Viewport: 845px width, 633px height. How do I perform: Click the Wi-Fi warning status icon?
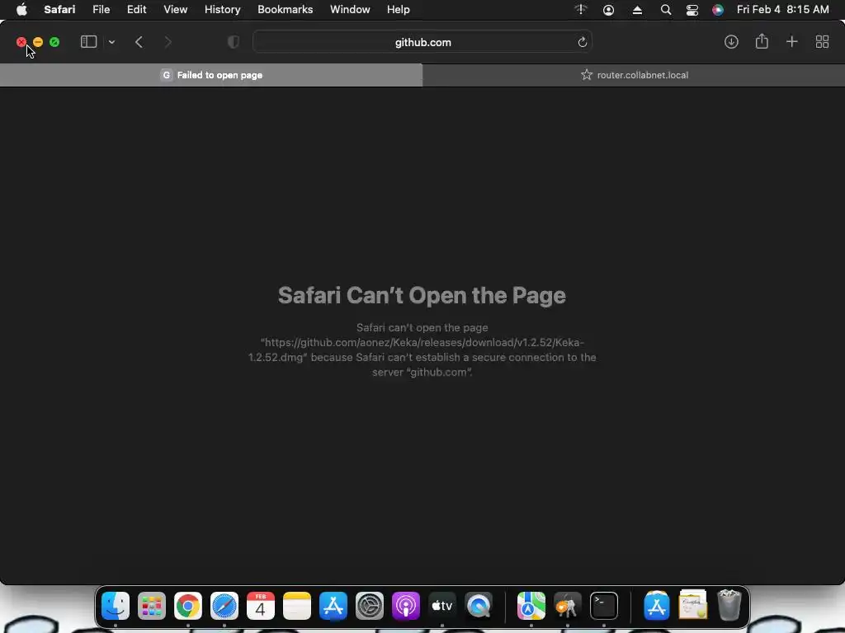click(x=580, y=10)
